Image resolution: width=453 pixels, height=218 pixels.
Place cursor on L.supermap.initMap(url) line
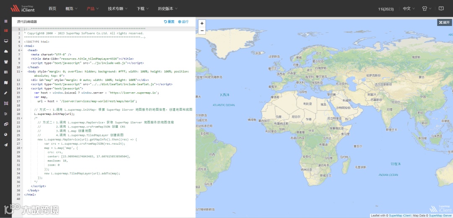pyautogui.click(x=54, y=114)
